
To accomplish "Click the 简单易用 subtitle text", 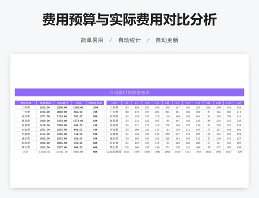I will click(x=92, y=40).
